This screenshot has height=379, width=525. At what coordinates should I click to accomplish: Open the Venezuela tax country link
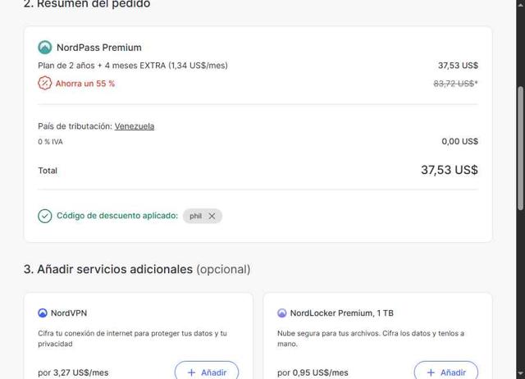pyautogui.click(x=135, y=126)
